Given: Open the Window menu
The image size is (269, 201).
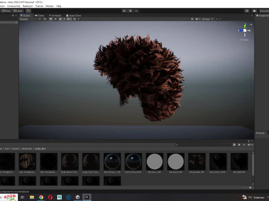Looking at the screenshot, I should point(49,6).
